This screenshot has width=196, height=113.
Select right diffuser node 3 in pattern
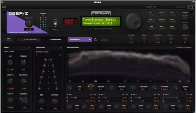(54, 71)
